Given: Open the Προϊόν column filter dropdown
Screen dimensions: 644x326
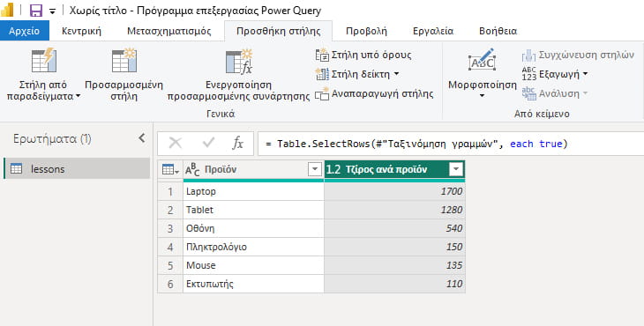Looking at the screenshot, I should point(315,169).
